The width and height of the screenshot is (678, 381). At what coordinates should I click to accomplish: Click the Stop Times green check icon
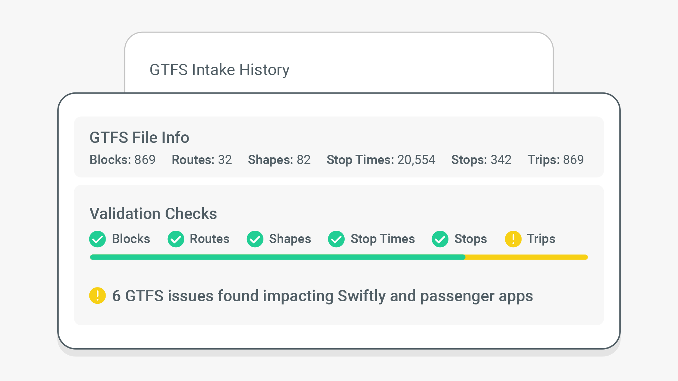point(336,239)
